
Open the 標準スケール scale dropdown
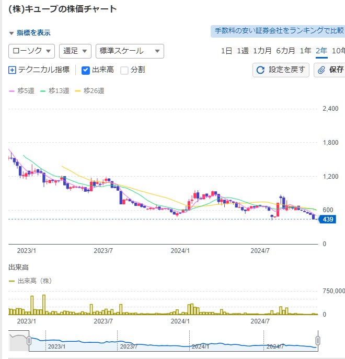[130, 51]
